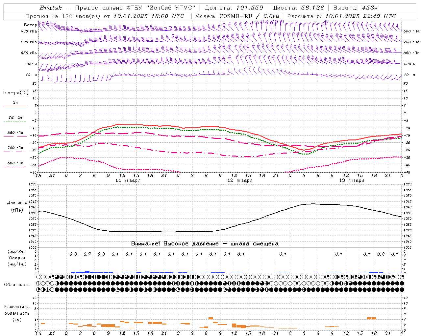
Task: Select the "Td 2м" dew point legend entry
Action: point(15,119)
